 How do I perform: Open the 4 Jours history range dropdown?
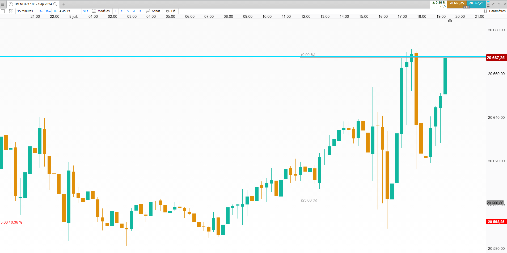(x=65, y=11)
